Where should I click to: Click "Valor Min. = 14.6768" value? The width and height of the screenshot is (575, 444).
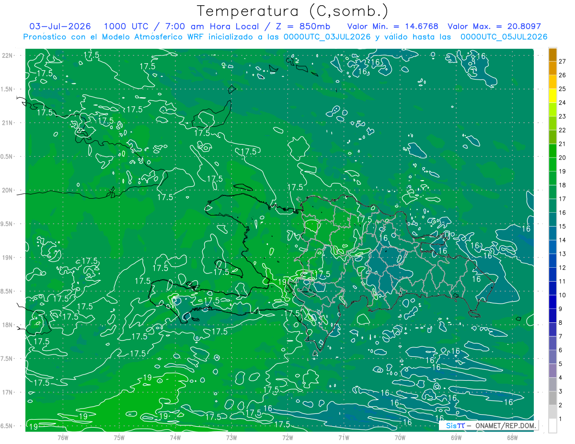click(x=392, y=26)
